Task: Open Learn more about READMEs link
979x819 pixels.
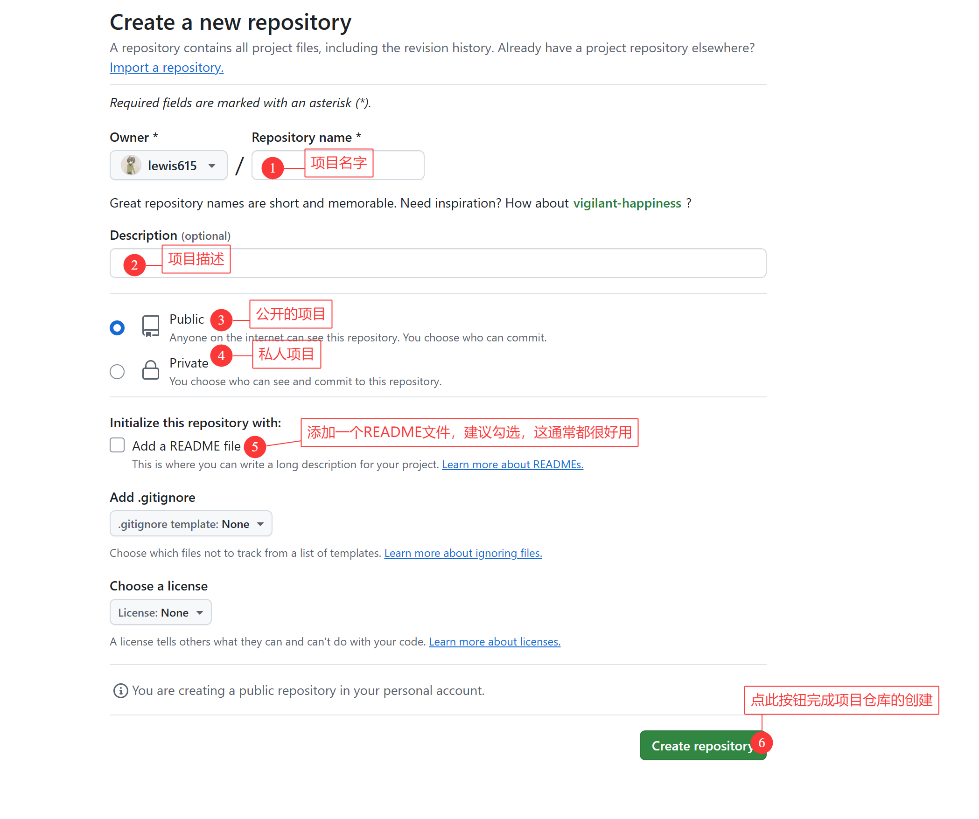Action: pyautogui.click(x=513, y=465)
